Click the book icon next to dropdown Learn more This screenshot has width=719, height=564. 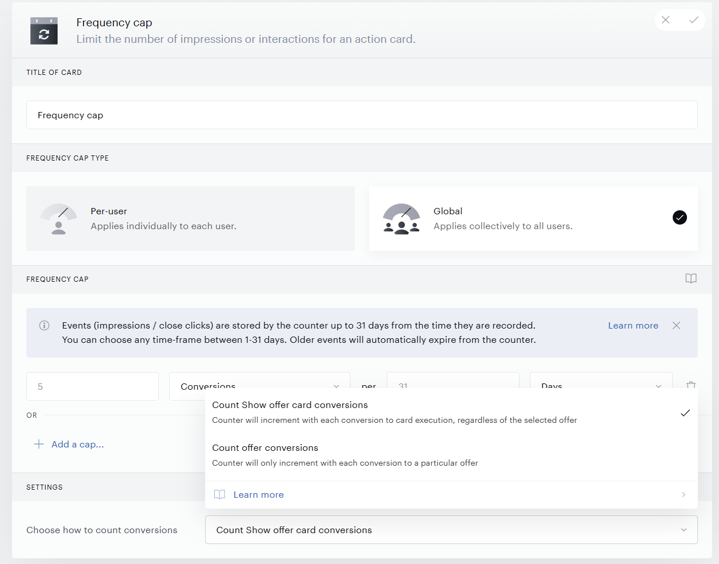click(219, 495)
